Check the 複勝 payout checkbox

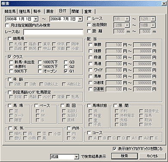click(x=90, y=51)
